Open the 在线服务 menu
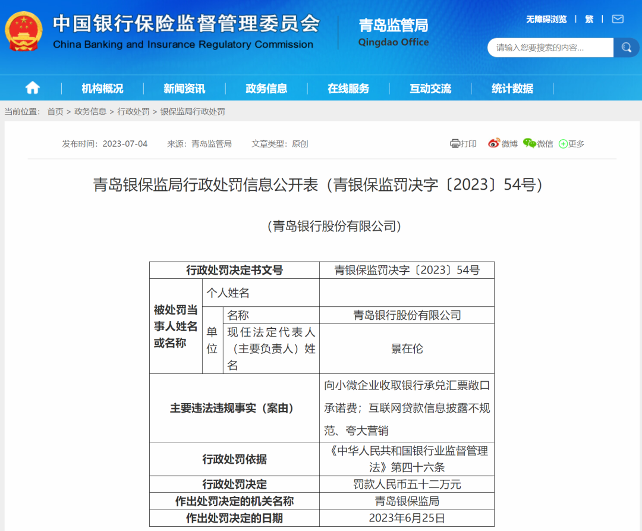 pyautogui.click(x=348, y=89)
